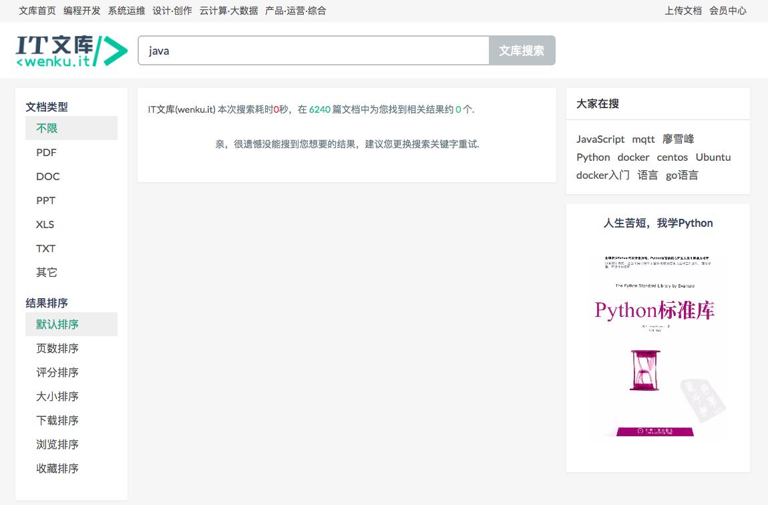This screenshot has height=505, width=768.
Task: Sort results by views using 浏览排序
Action: click(56, 444)
